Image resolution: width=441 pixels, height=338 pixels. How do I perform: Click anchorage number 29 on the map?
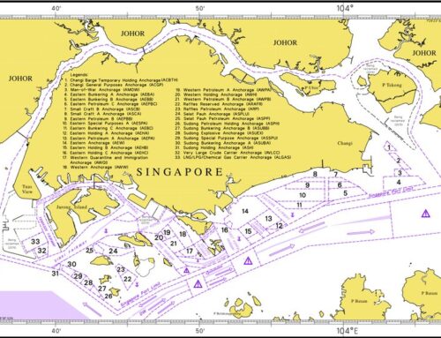(78, 276)
